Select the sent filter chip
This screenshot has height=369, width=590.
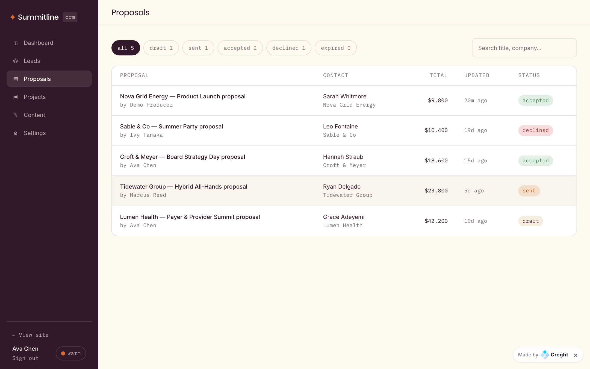coord(198,48)
